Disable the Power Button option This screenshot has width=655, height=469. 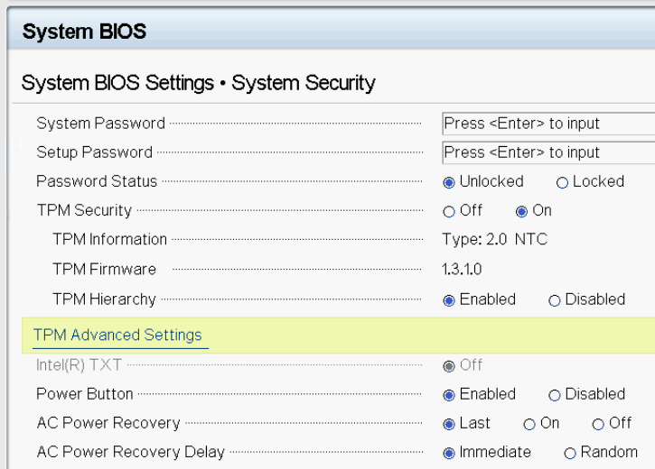[555, 395]
